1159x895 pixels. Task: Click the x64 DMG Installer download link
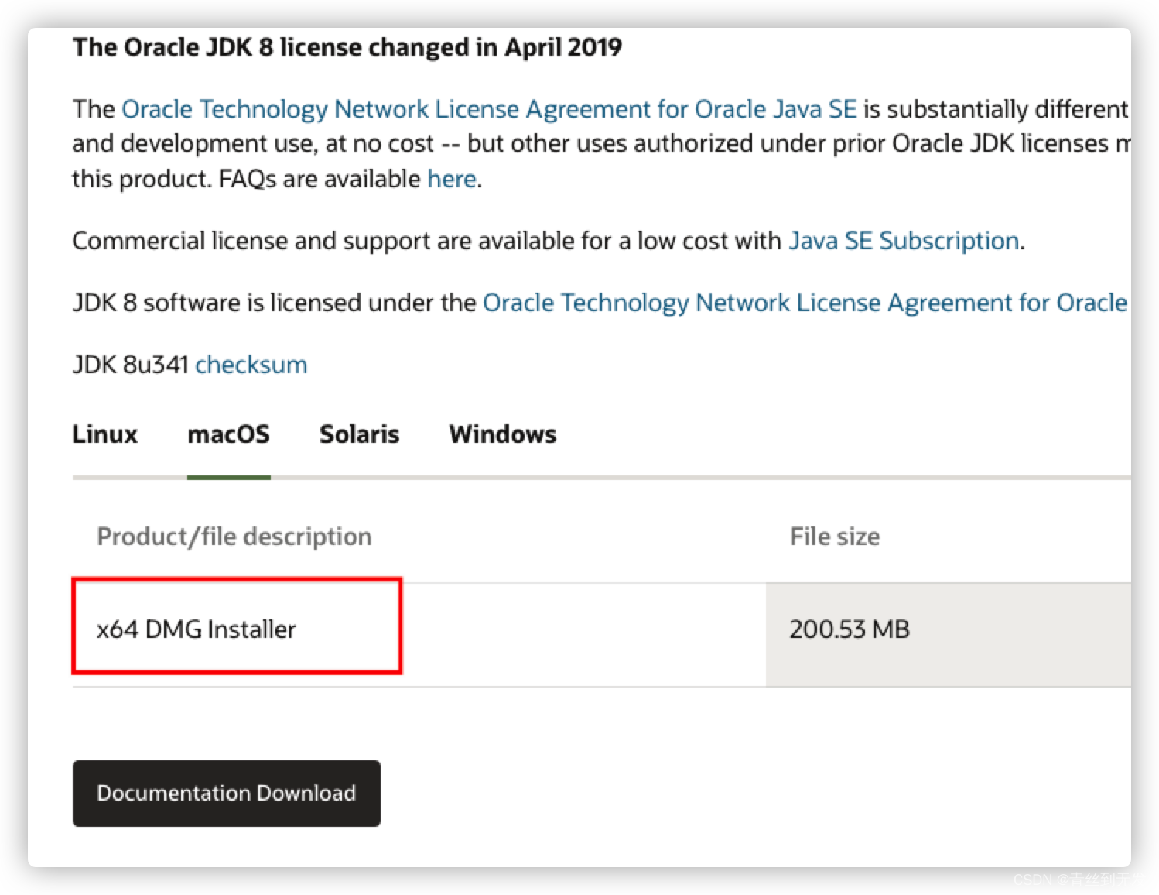pyautogui.click(x=196, y=629)
